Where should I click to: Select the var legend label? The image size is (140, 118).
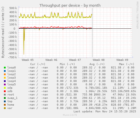(x=10, y=108)
